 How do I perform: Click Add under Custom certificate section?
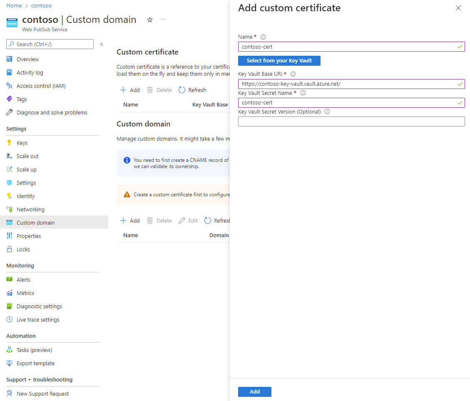tap(130, 90)
